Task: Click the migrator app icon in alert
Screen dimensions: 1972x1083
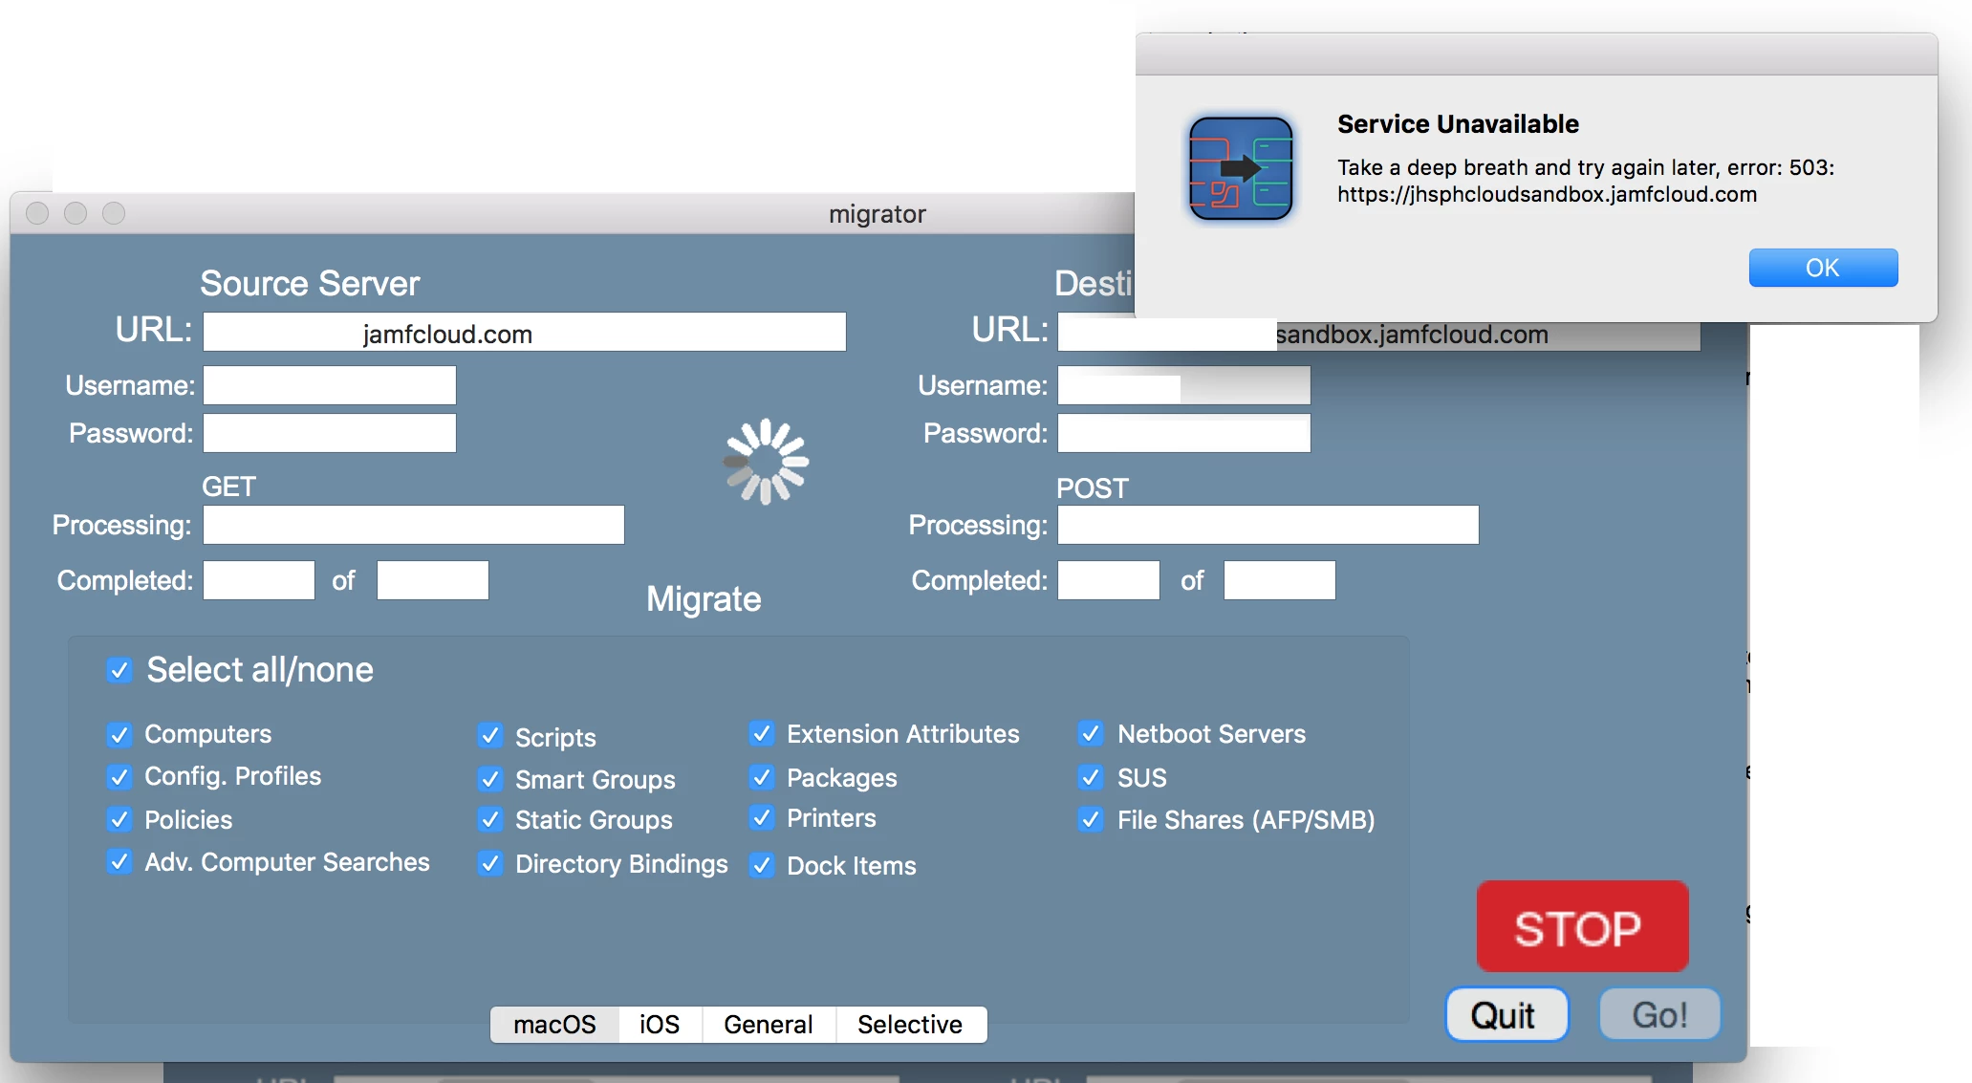Action: pyautogui.click(x=1241, y=168)
